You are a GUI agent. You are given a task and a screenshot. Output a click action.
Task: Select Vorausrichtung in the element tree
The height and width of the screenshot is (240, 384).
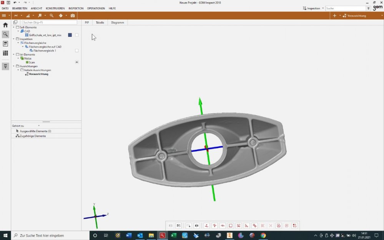pyautogui.click(x=38, y=74)
